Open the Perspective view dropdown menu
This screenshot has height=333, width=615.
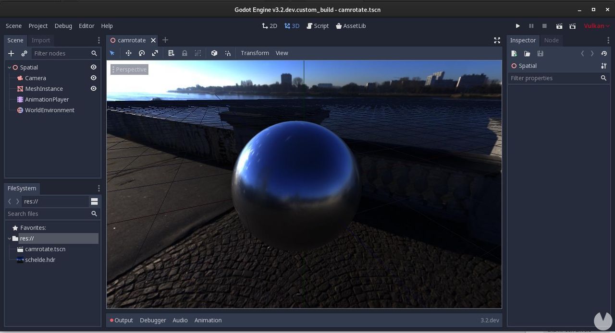[129, 70]
